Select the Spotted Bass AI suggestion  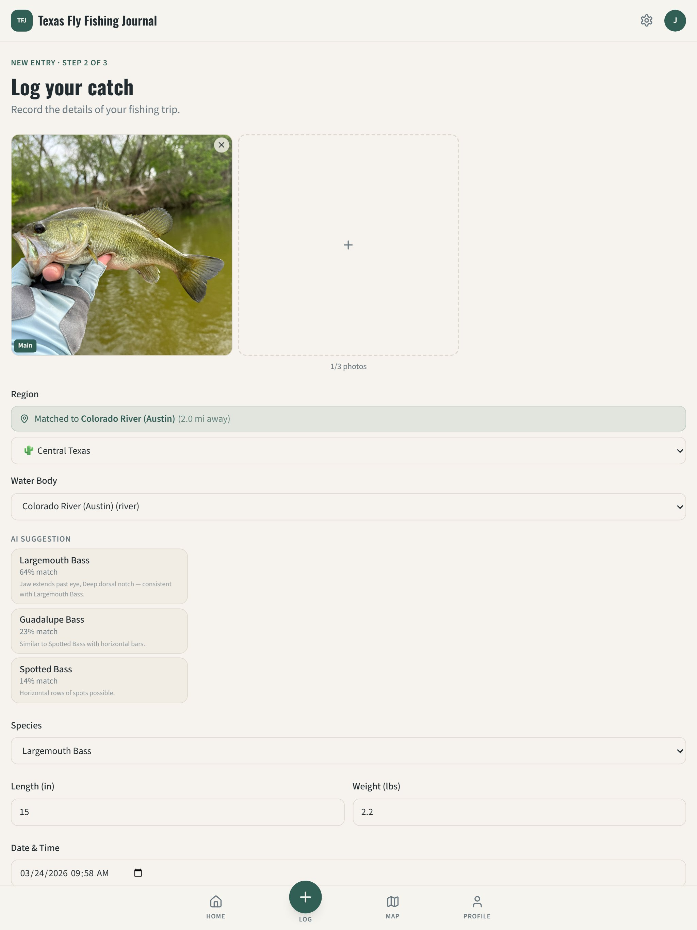point(99,680)
